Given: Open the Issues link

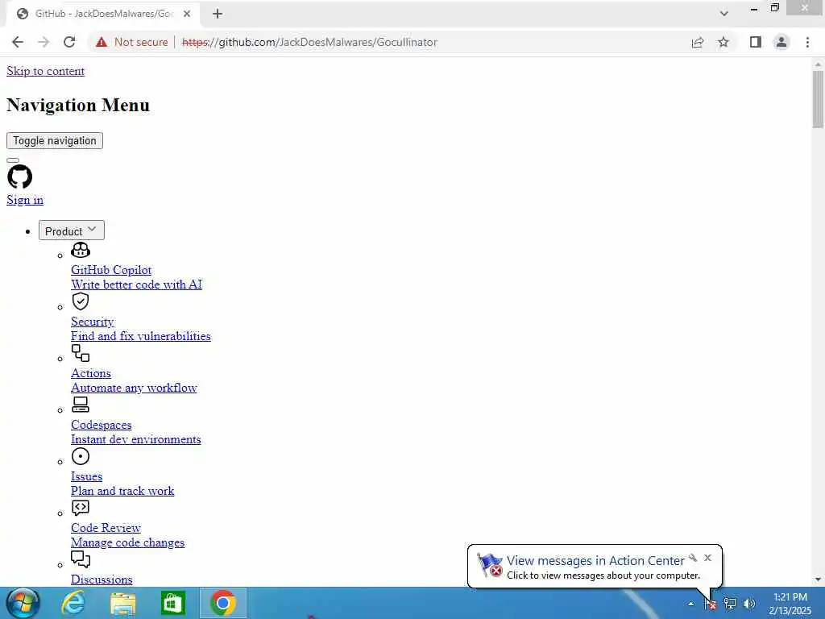Looking at the screenshot, I should click(87, 476).
